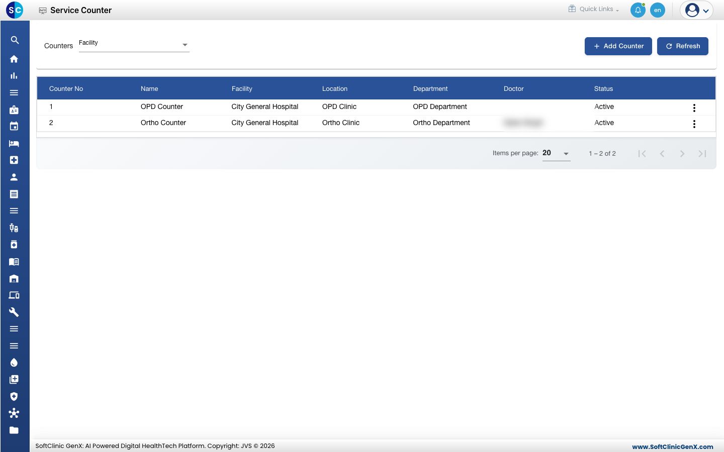Open the medicine bottle icon
Screen dimensions: 724x452
pyautogui.click(x=14, y=245)
